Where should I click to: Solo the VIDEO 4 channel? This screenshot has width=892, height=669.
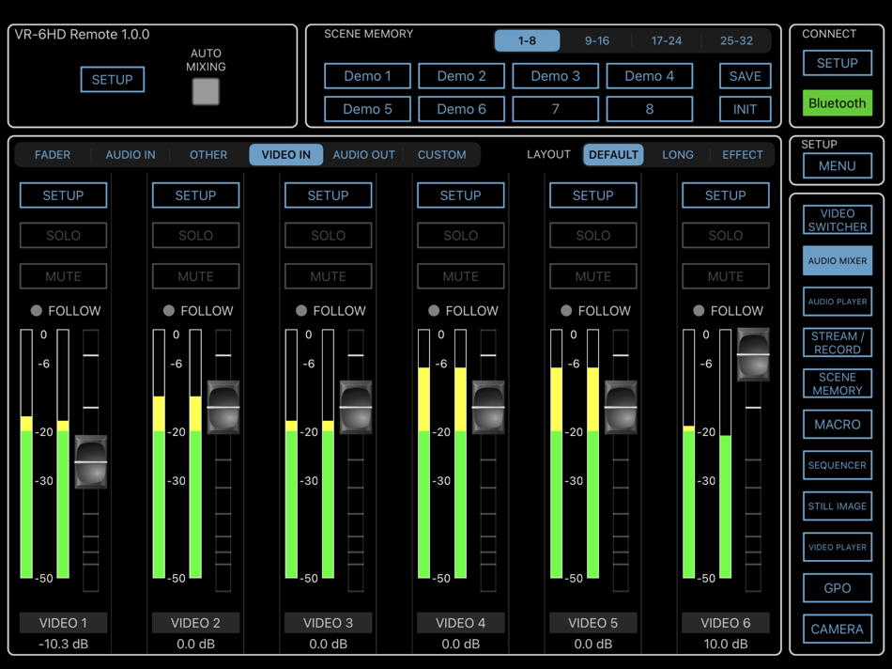tap(461, 235)
